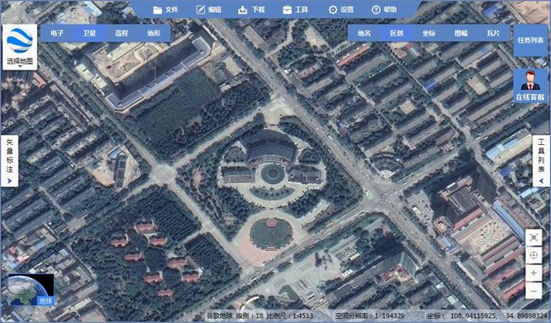
Task: Open the 设置 (Settings) menu
Action: [x=341, y=9]
